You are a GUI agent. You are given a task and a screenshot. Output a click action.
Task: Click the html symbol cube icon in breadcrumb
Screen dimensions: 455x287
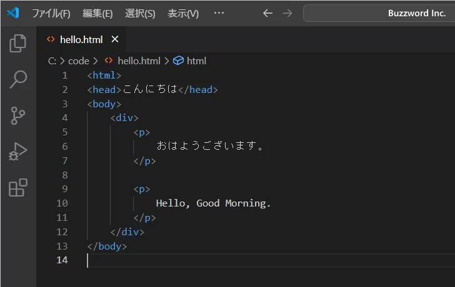(178, 61)
